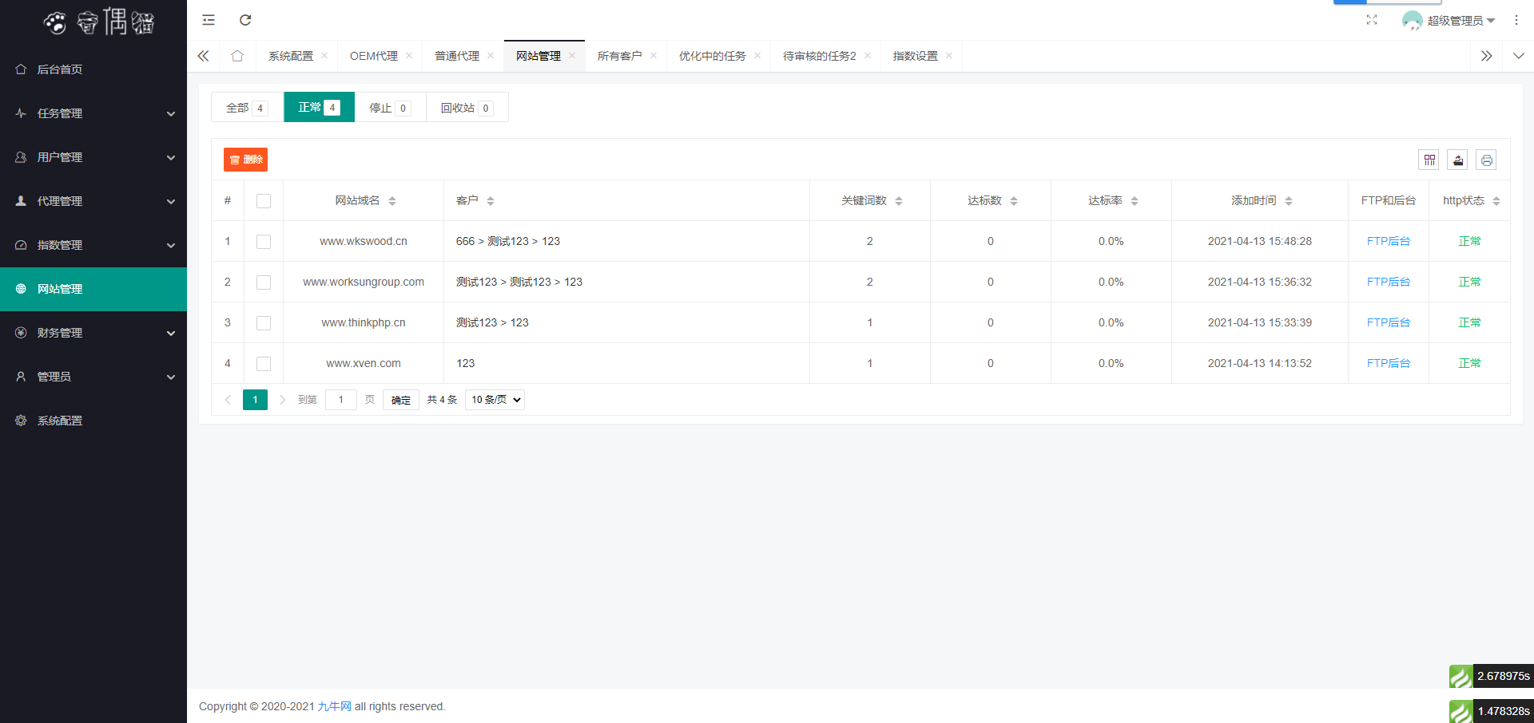Viewport: 1534px width, 723px height.
Task: Expand 任务管理 sidebar menu
Action: [93, 113]
